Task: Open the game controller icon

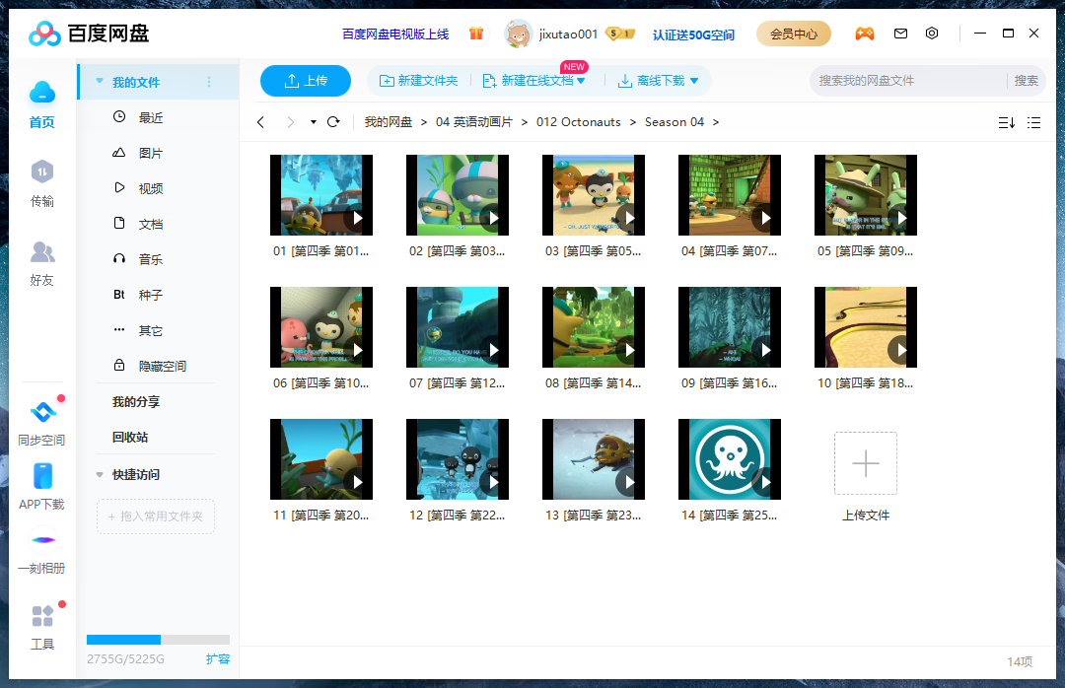Action: coord(865,34)
